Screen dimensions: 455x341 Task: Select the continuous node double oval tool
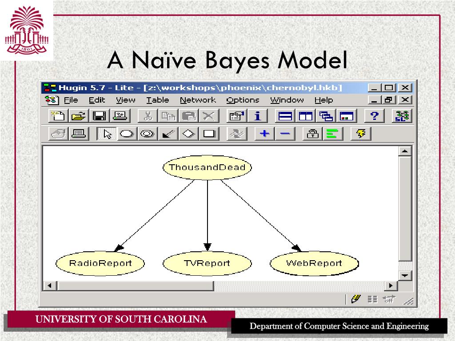(x=147, y=134)
